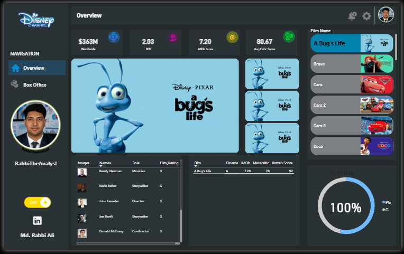This screenshot has width=404, height=254.
Task: Sort by the Film column arrow
Action: click(196, 166)
